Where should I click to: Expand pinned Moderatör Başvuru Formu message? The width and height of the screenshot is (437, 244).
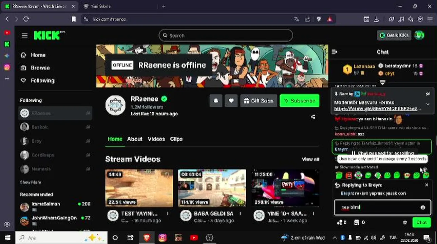click(427, 104)
